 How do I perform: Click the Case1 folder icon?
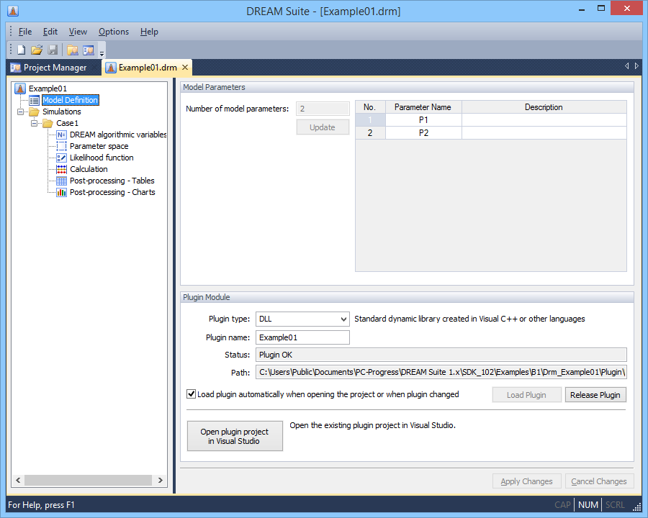coord(48,123)
